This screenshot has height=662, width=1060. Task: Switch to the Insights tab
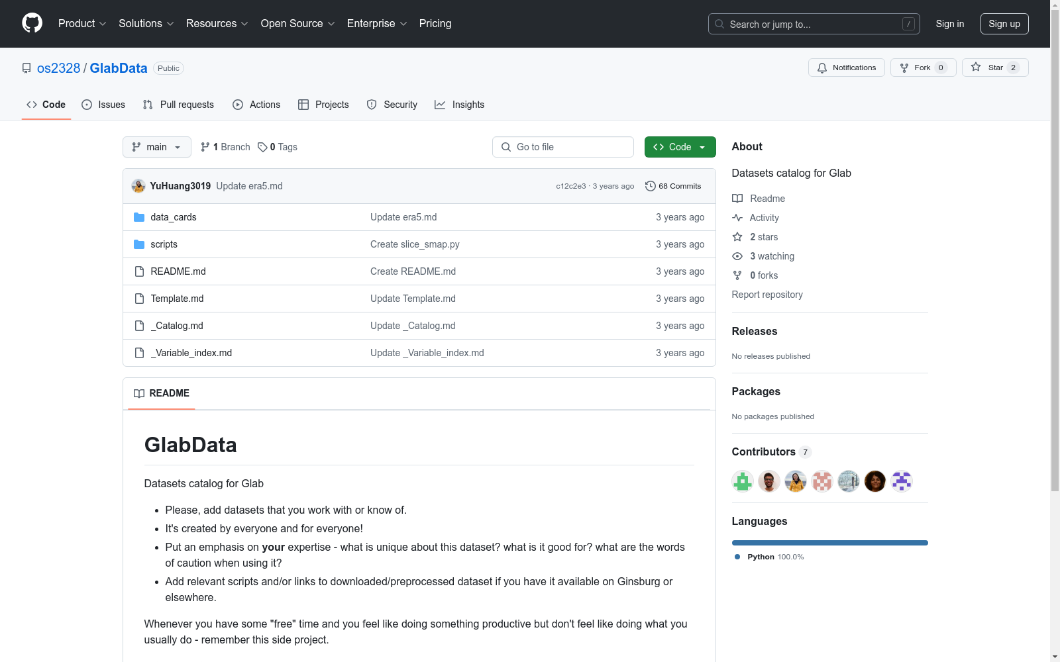[460, 105]
